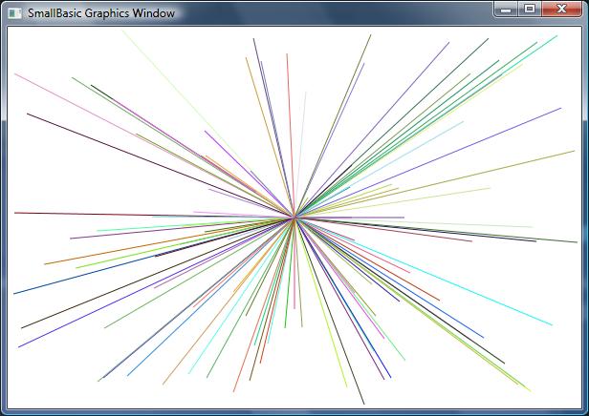The height and width of the screenshot is (416, 589).
Task: Click the SmallBasic window icon in title bar
Action: tap(14, 12)
